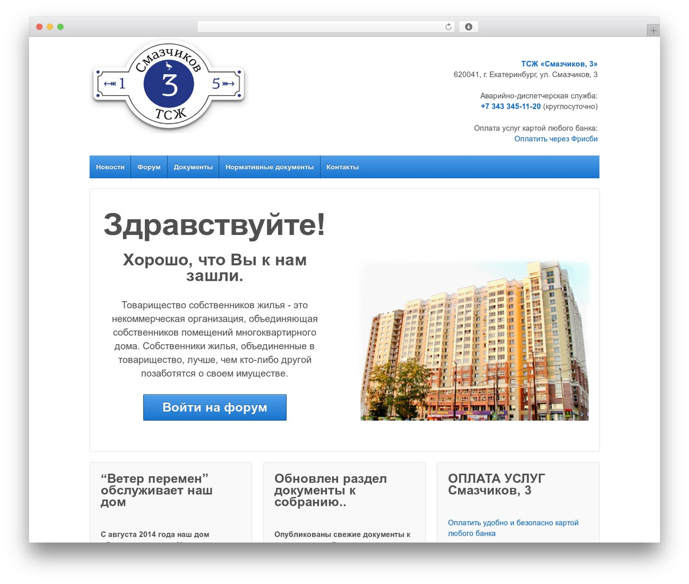Add a new browser tab
689x584 pixels.
(x=653, y=31)
